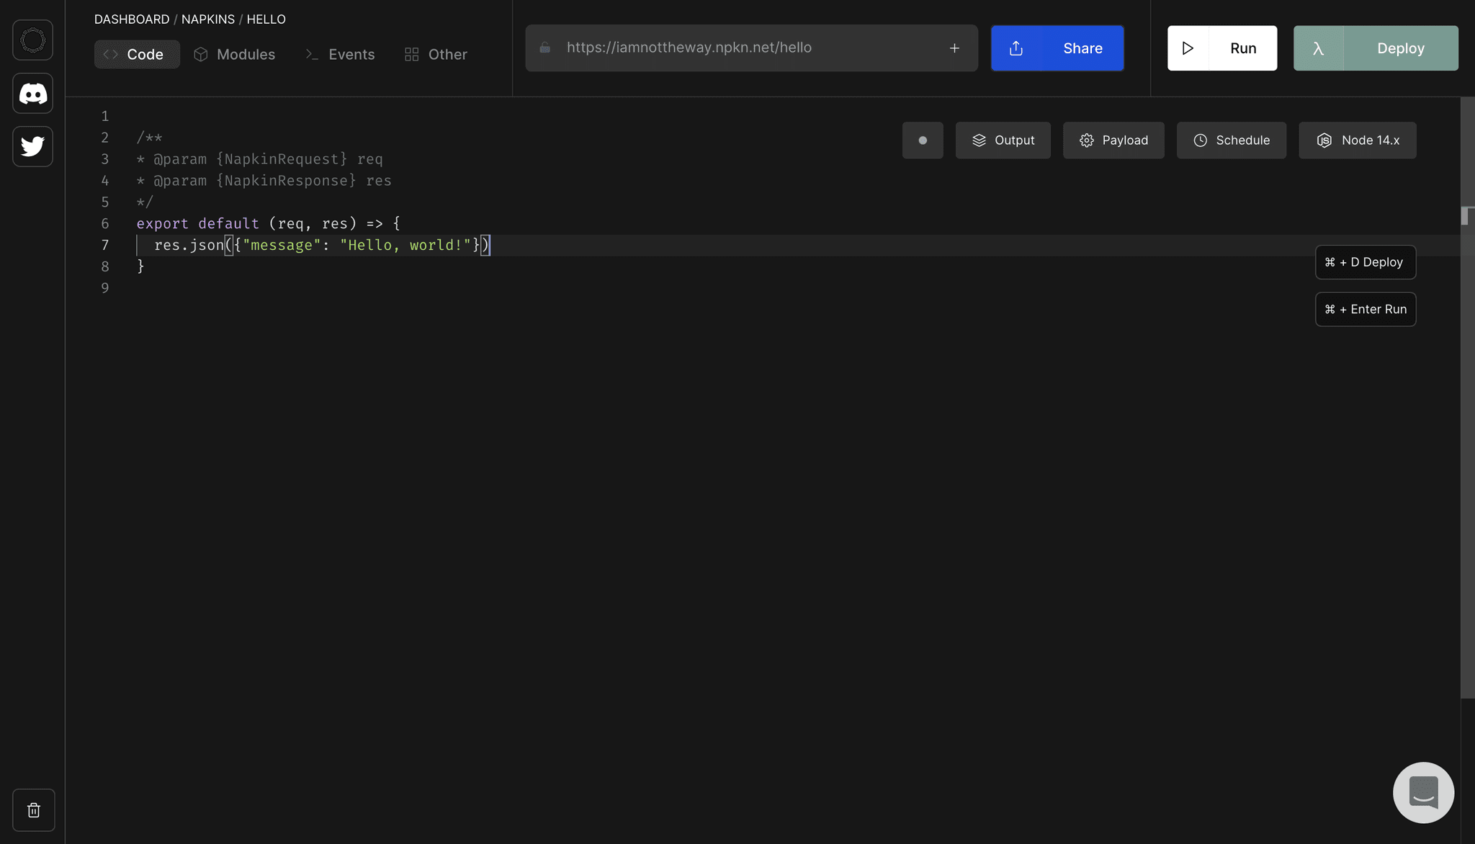
Task: Open the Twitter icon in the sidebar
Action: 33,146
